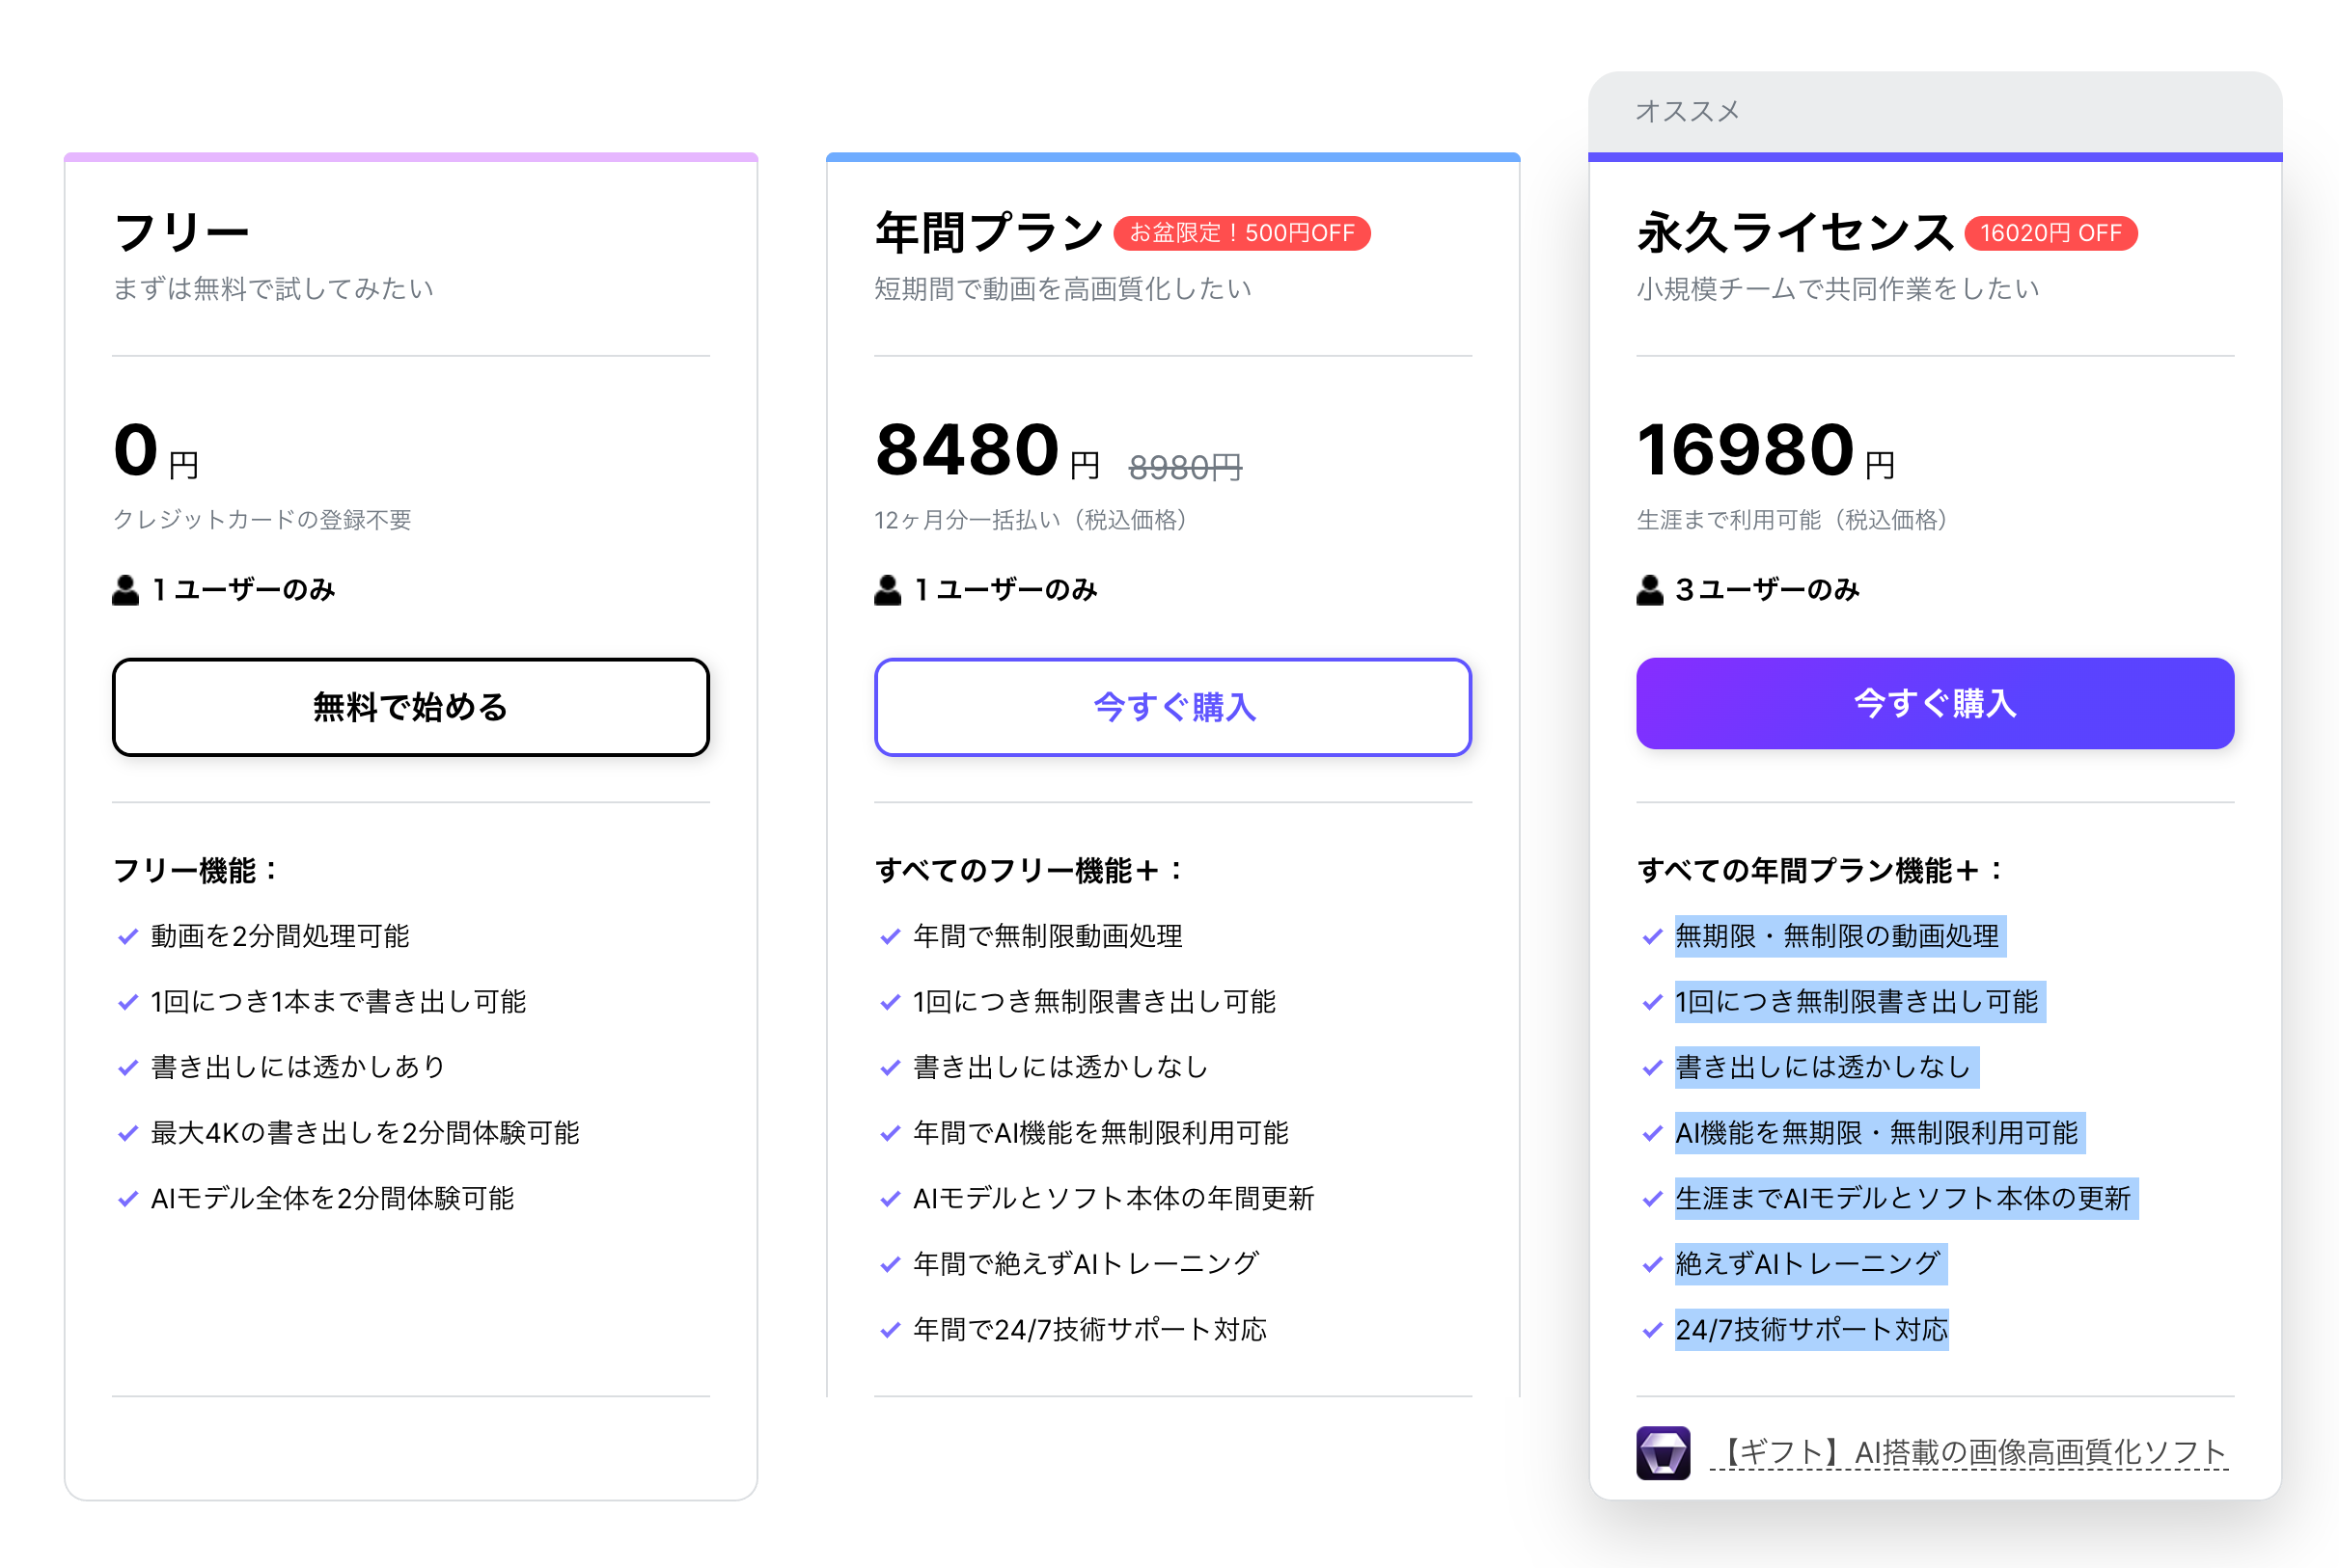Click the checkmark beside 24/7技術サポート対応 in the lifetime plan

(1653, 1330)
